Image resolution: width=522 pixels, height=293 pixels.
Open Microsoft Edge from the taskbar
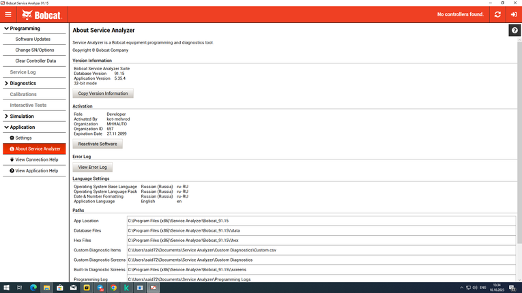(x=32, y=288)
